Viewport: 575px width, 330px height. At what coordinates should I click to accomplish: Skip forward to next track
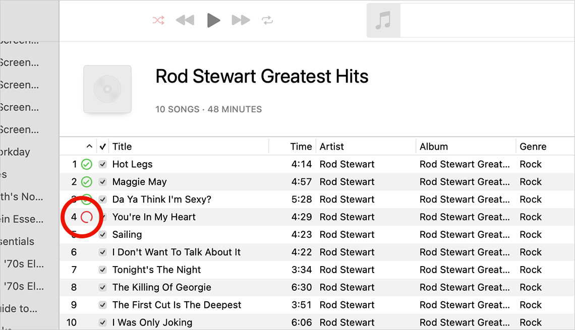coord(241,20)
